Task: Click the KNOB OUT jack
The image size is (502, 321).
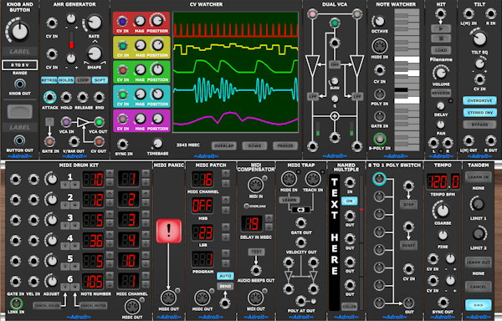Action: (19, 84)
